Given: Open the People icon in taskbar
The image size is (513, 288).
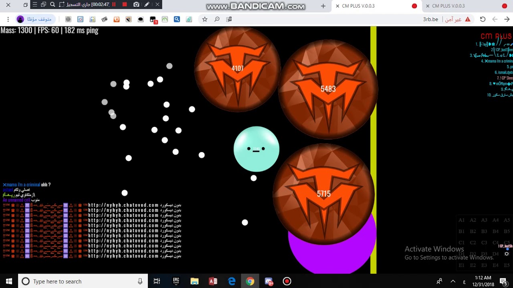Looking at the screenshot, I should (x=440, y=281).
